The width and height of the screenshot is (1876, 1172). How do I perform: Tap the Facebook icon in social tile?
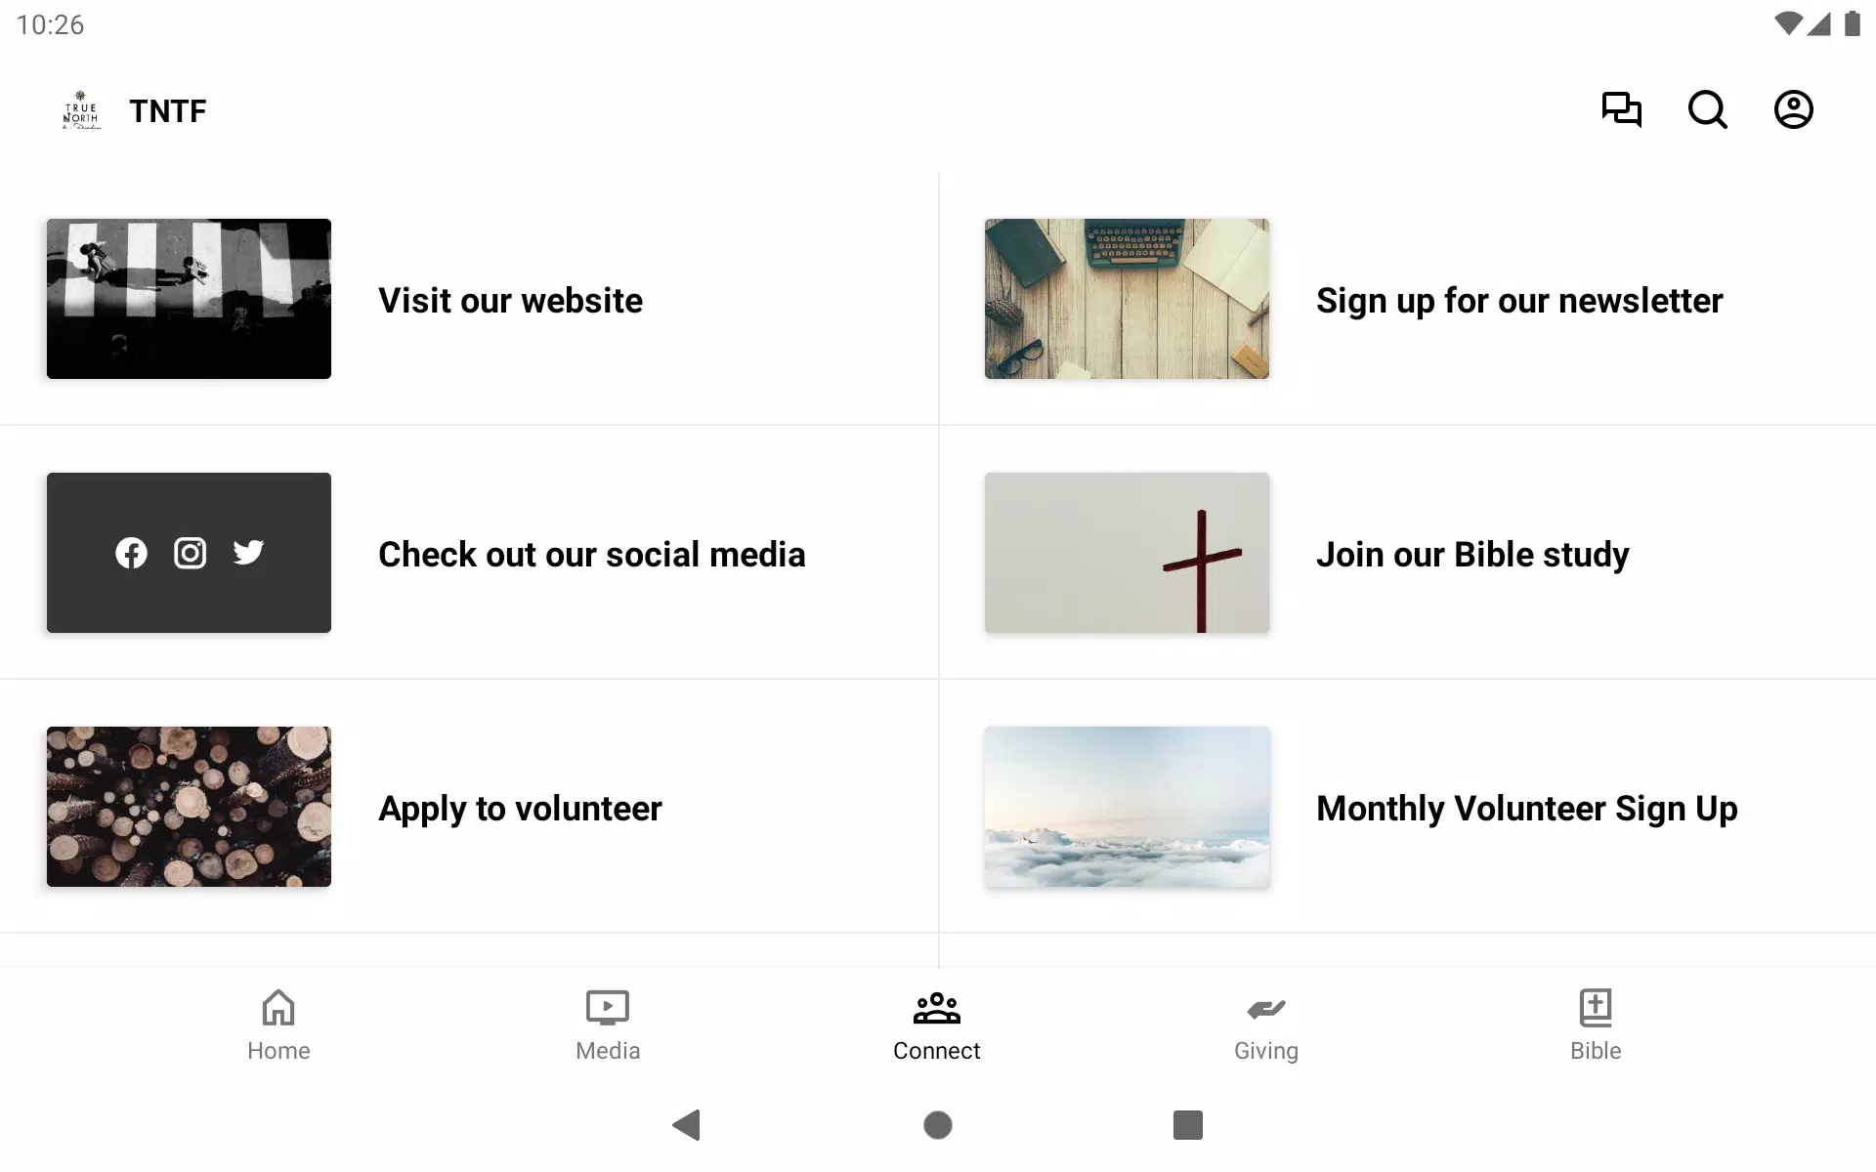click(131, 553)
